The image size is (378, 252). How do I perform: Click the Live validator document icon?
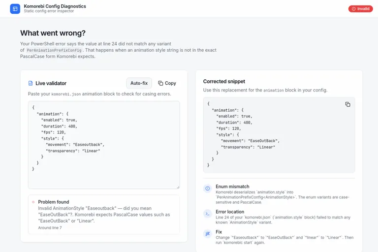[x=31, y=83]
